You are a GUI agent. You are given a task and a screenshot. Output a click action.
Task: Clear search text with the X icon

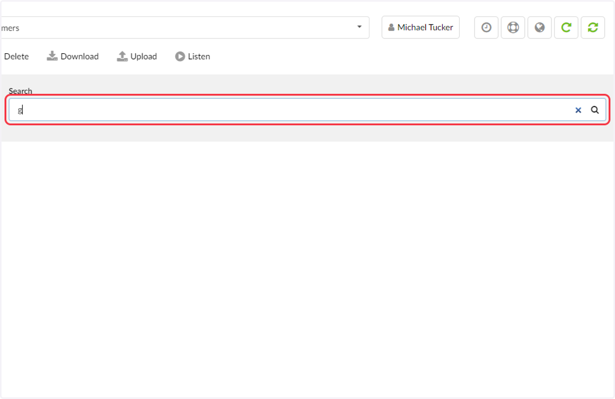point(578,110)
